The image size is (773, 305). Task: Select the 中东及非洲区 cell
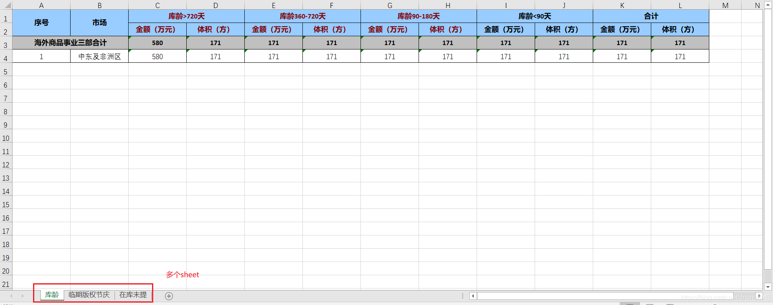(x=100, y=56)
